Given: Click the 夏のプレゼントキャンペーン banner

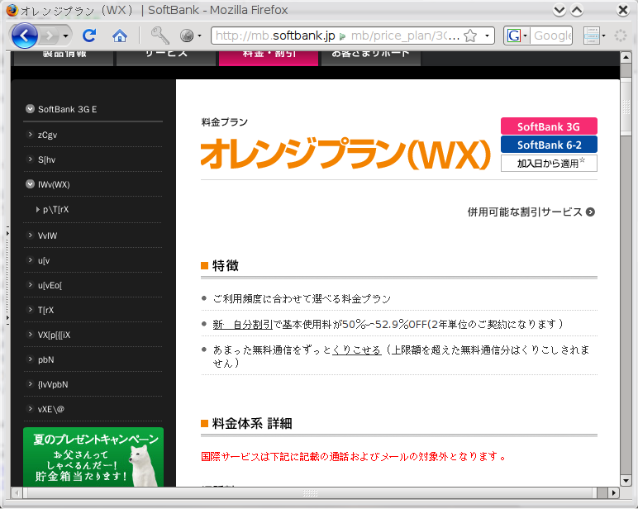Looking at the screenshot, I should pos(93,457).
